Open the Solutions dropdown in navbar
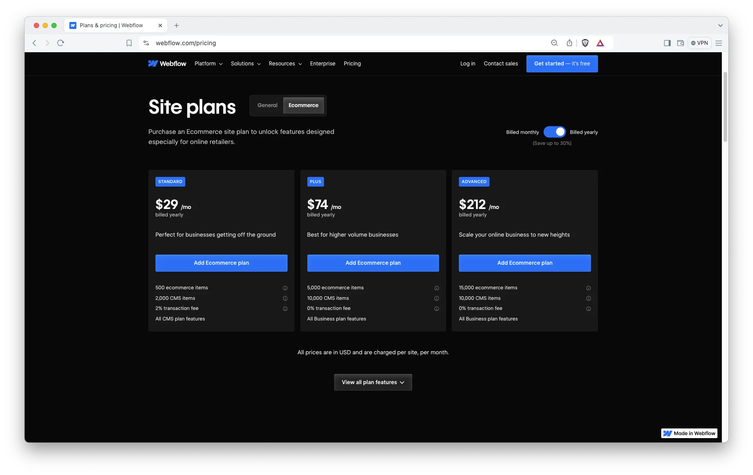The height and width of the screenshot is (475, 753). pyautogui.click(x=245, y=64)
